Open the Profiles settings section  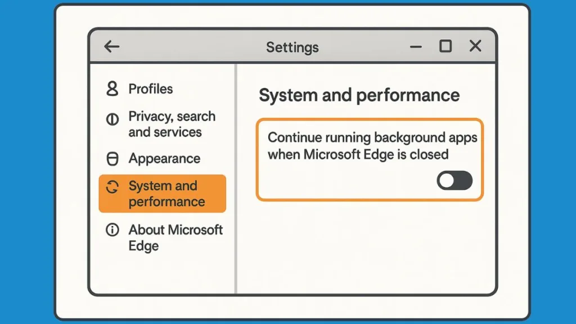150,89
